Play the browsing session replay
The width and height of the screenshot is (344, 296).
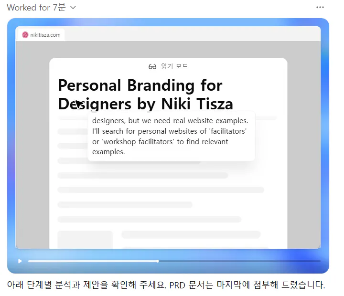pos(20,261)
